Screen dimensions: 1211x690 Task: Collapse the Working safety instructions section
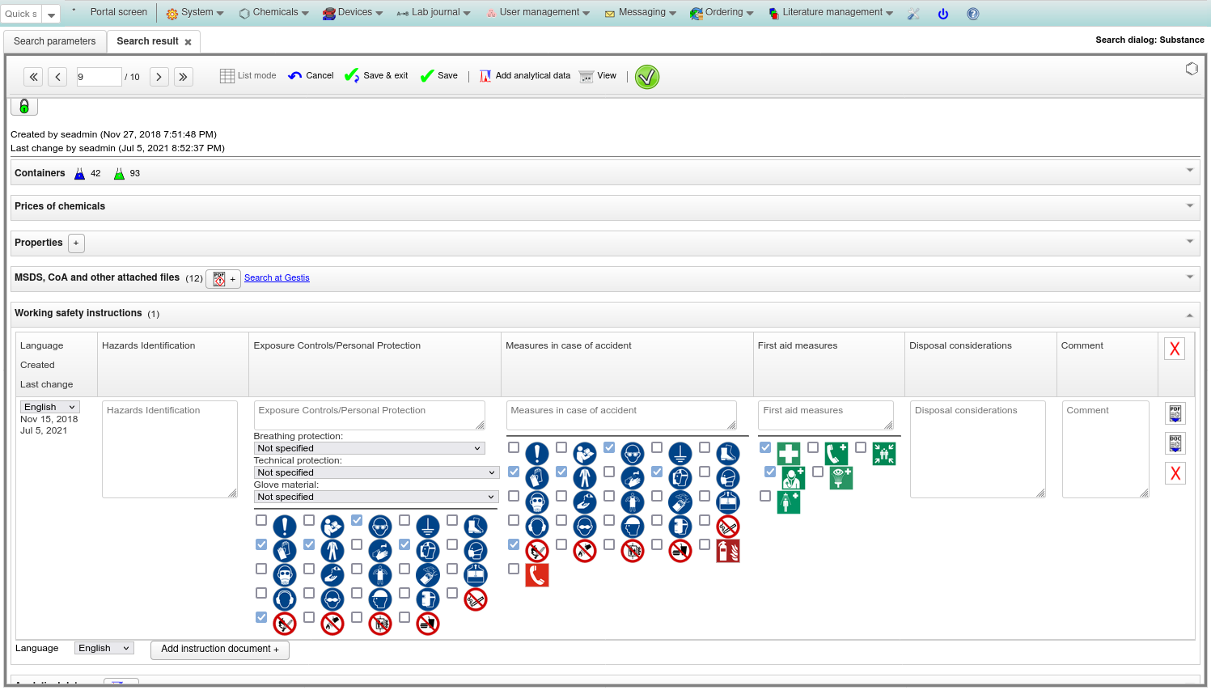1189,315
